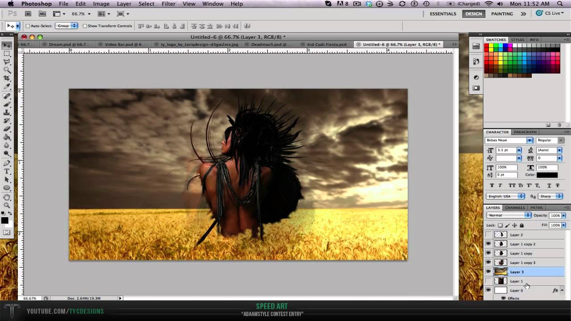The image size is (571, 321).
Task: Hide Layer 1 copy 3
Action: click(x=488, y=263)
